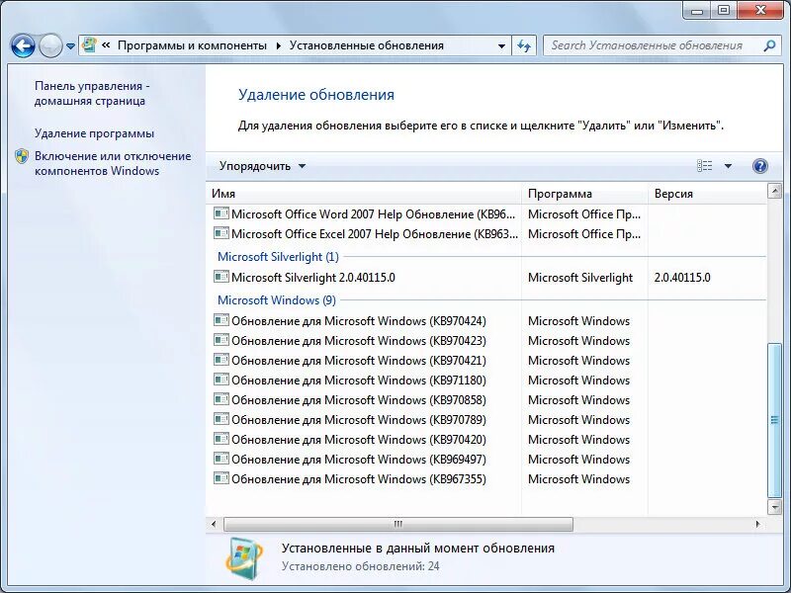This screenshot has height=593, width=791.
Task: Sort by the Имя column header
Action: tap(364, 194)
